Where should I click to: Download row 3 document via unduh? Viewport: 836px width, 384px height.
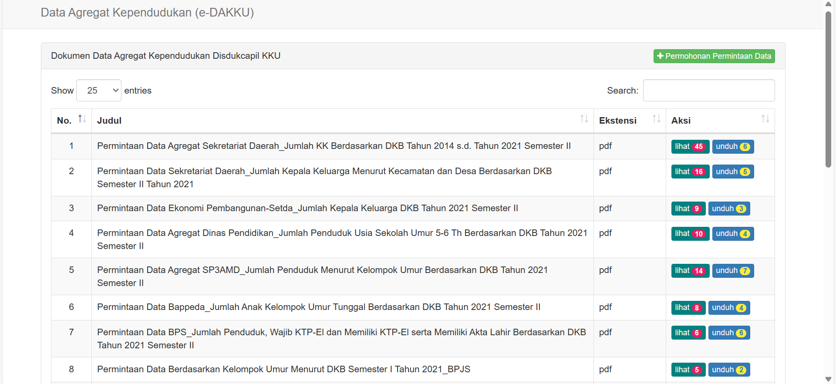(x=728, y=209)
